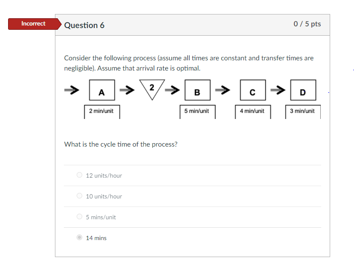This screenshot has height=266, width=354.
Task: Click the process box labeled C
Action: coord(253,90)
